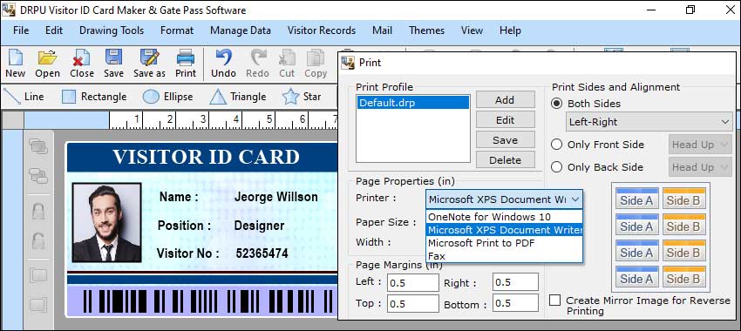The width and height of the screenshot is (741, 331).
Task: Click the Left margin input field
Action: (413, 282)
